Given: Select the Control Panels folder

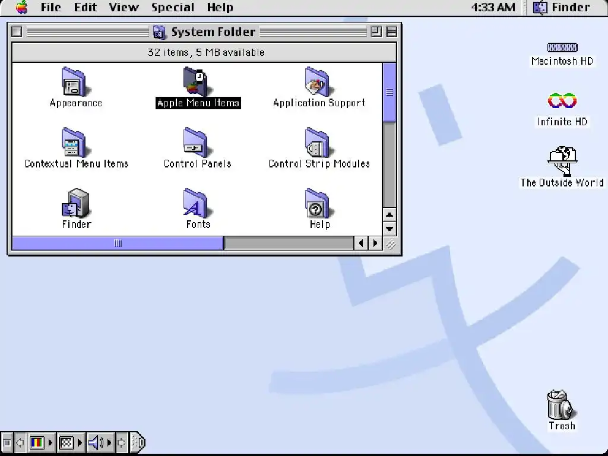Looking at the screenshot, I should (x=197, y=142).
